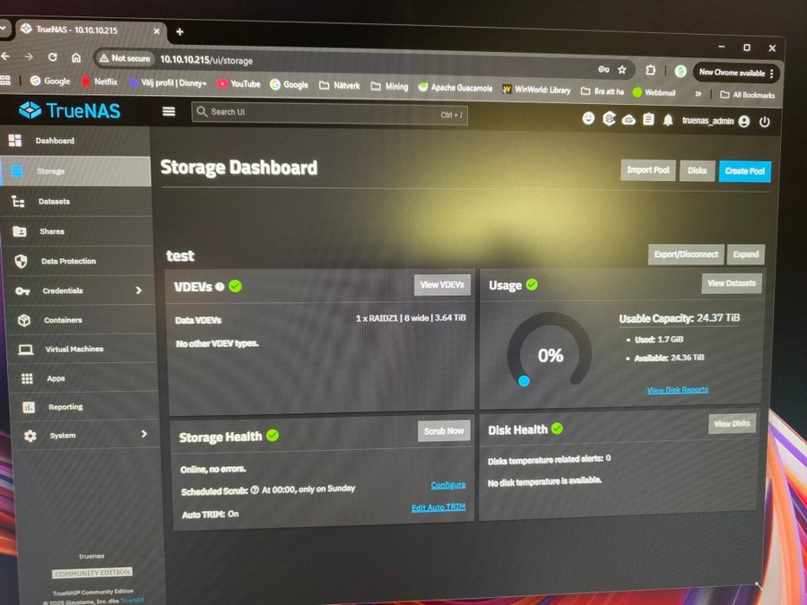Click the Create Pool button

coord(744,170)
